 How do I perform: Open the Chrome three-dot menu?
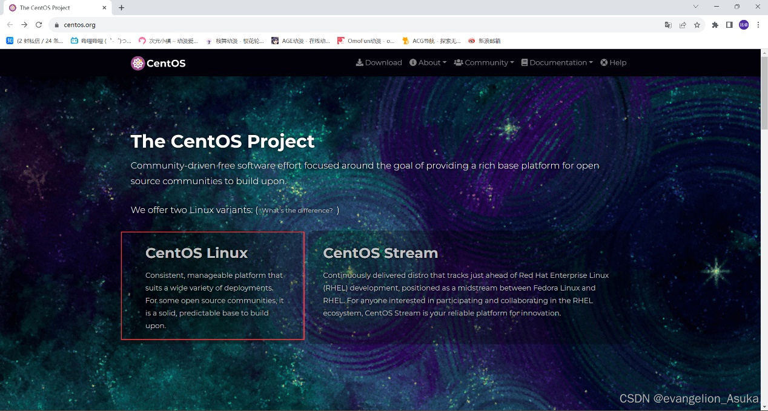758,25
